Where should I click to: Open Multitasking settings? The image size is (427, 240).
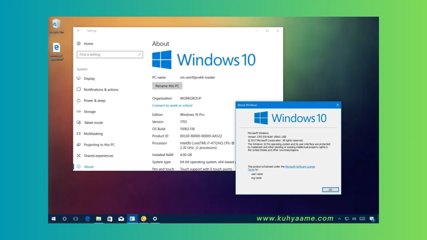point(89,134)
